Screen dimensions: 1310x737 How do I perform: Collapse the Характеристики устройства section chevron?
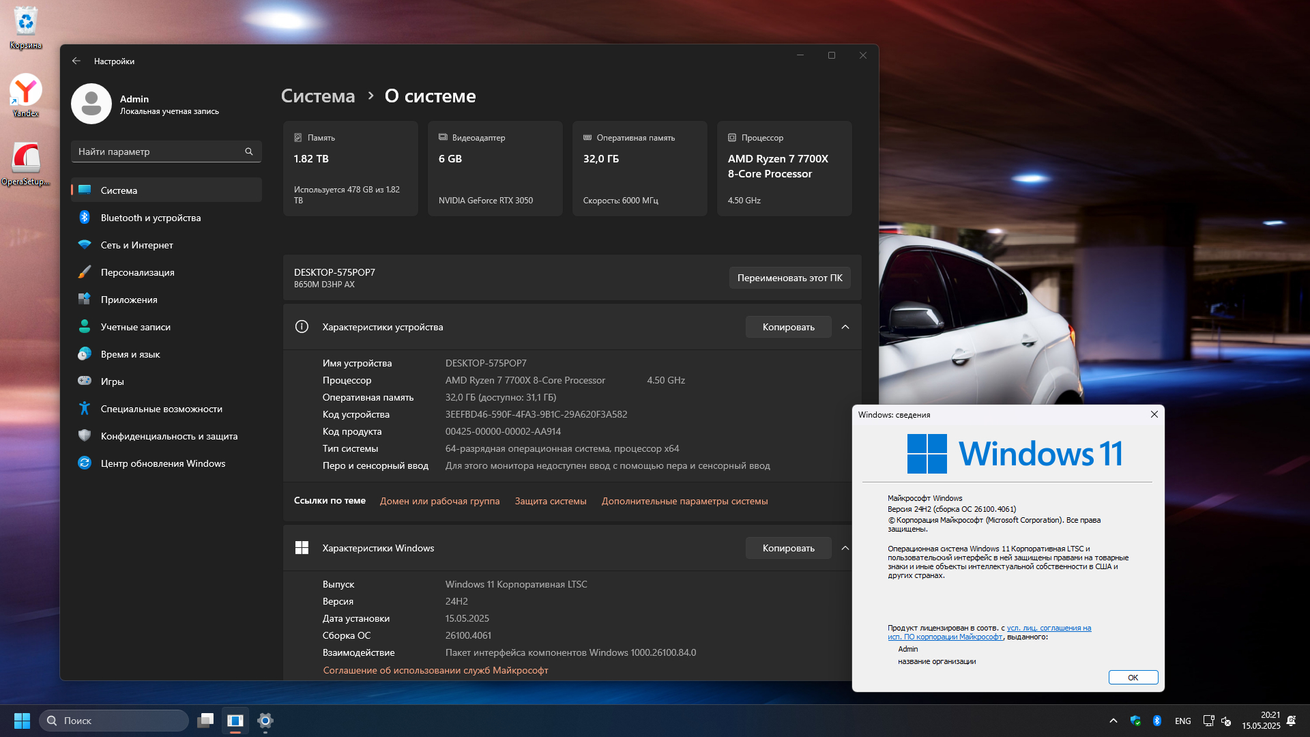pos(845,327)
